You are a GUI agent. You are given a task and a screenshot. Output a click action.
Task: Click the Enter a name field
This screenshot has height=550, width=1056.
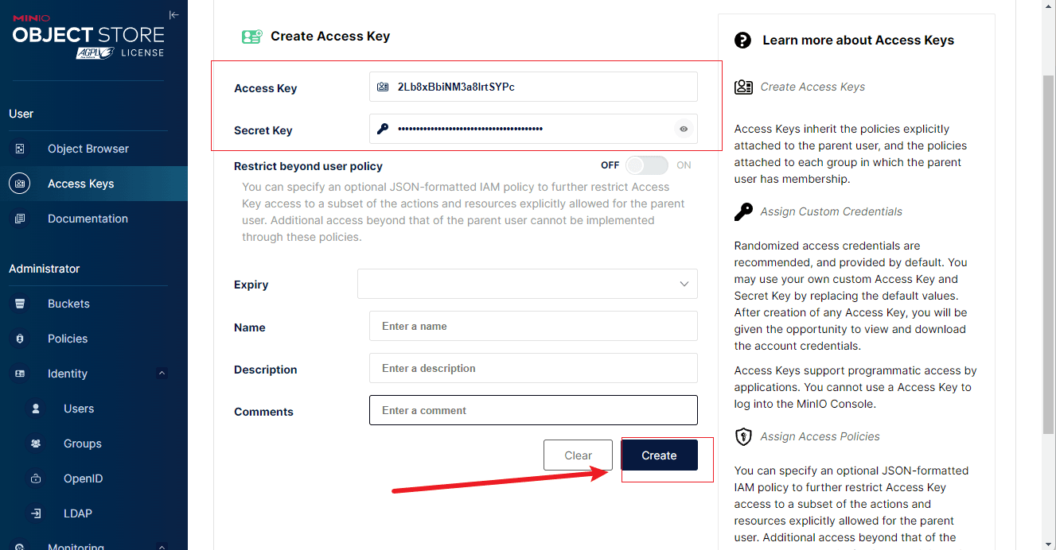533,326
